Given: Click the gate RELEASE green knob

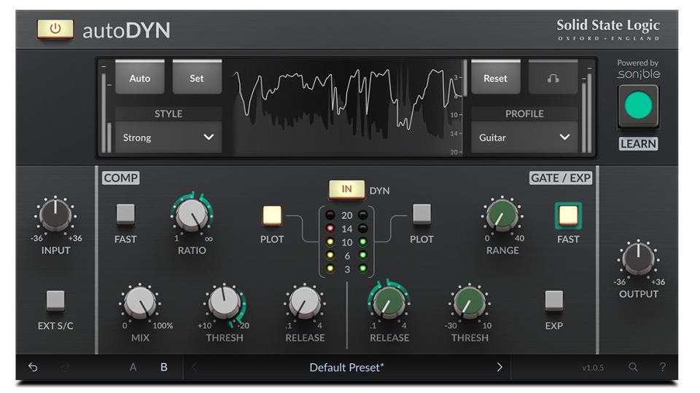Looking at the screenshot, I should click(389, 303).
